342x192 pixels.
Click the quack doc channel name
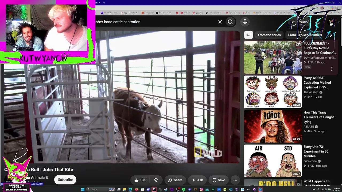point(310,161)
